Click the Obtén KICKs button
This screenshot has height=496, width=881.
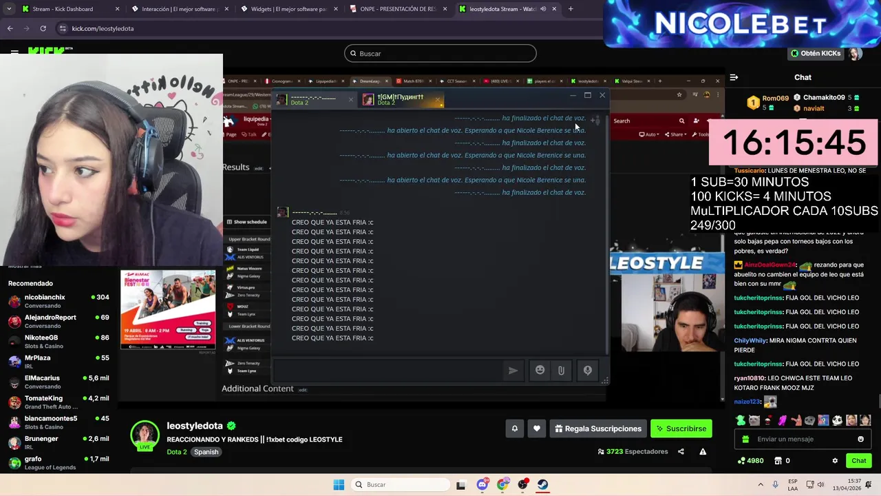tap(816, 53)
